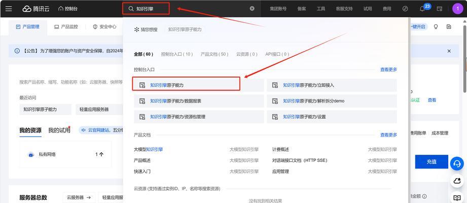The image size is (467, 203).
Task: Open 成本管理 link
Action: (x=440, y=133)
